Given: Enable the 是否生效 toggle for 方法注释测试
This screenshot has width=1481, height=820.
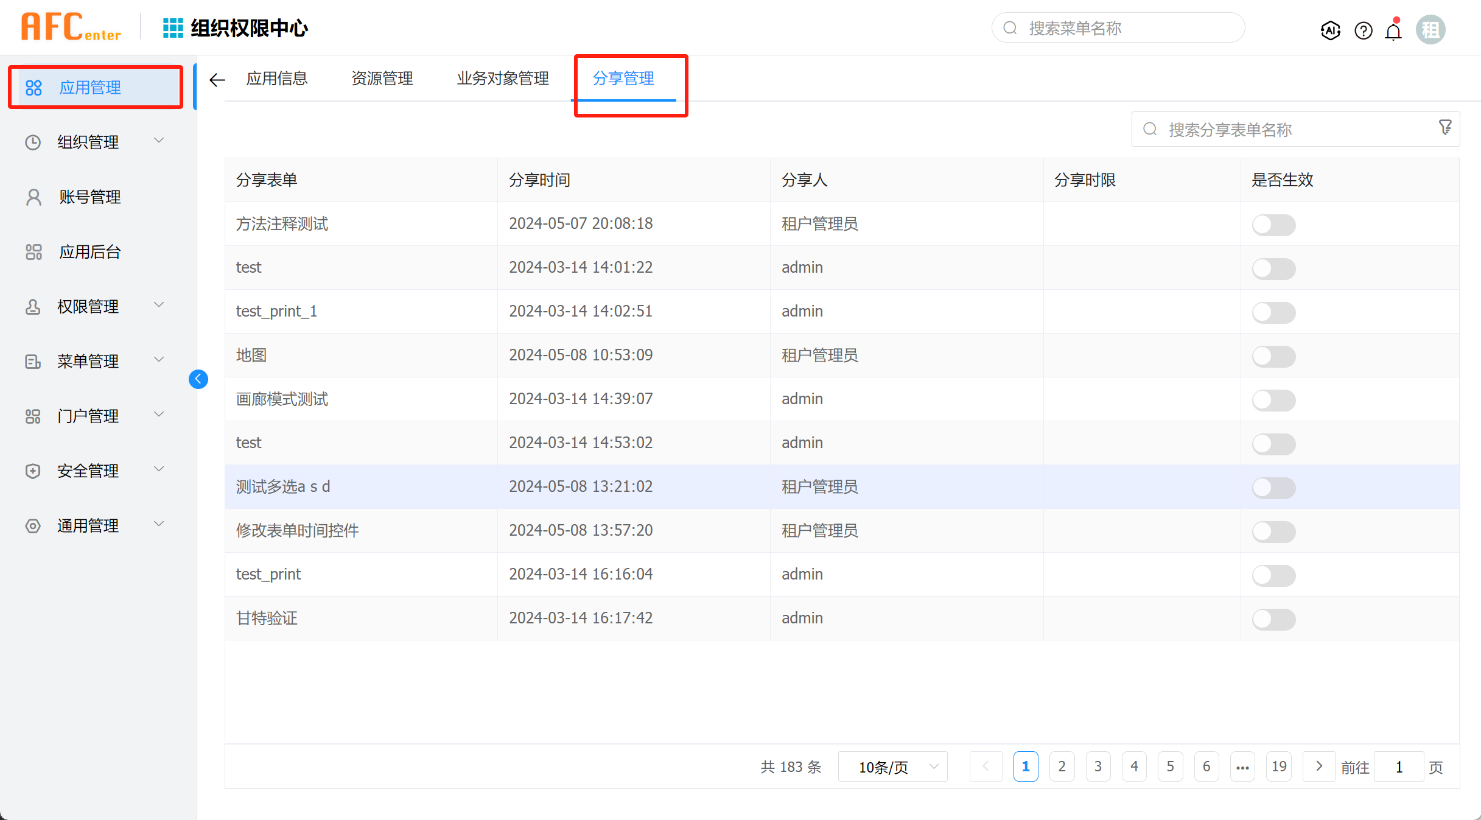Looking at the screenshot, I should point(1273,225).
